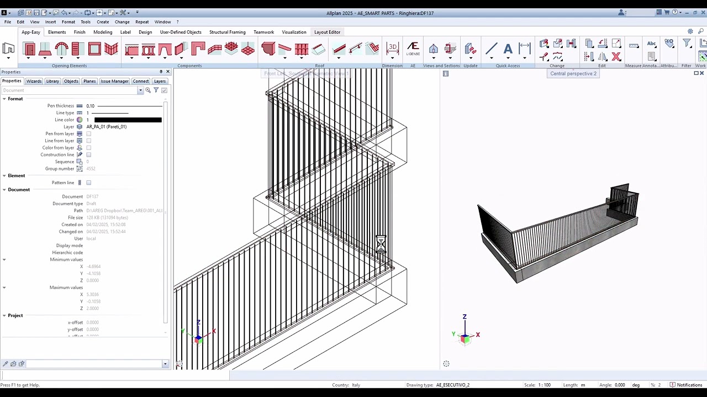Collapse the Document section
This screenshot has height=397, width=707.
pos(4,190)
